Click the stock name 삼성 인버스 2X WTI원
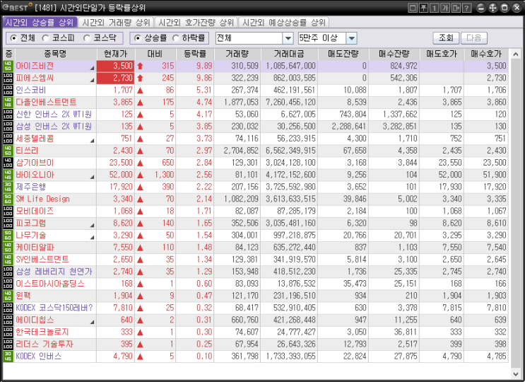The image size is (525, 382). pos(54,127)
